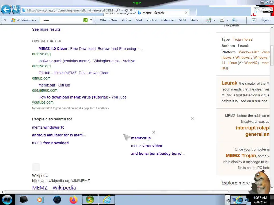Click 'Windows XP' platform link in sidebar
Screen dimensions: 274x205
click(x=249, y=52)
